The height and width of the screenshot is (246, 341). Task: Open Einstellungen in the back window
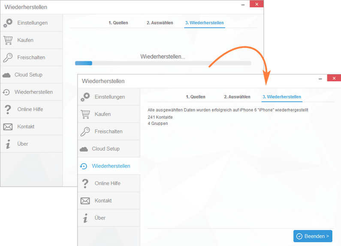(x=32, y=23)
